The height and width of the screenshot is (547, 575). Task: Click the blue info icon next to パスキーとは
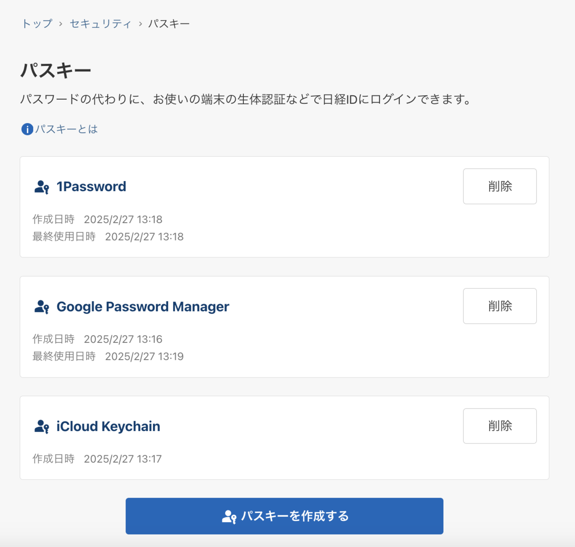click(27, 129)
